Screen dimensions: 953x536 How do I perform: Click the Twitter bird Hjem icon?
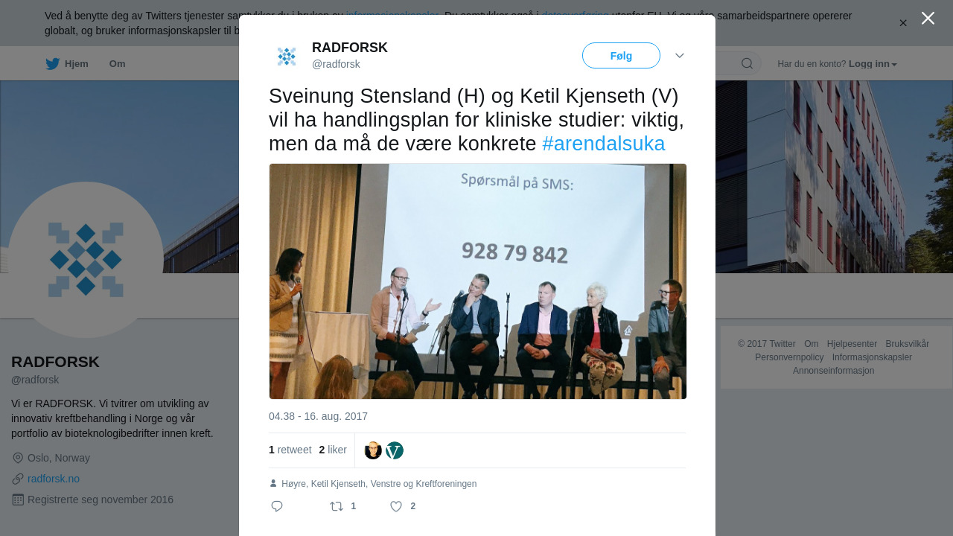click(x=52, y=64)
